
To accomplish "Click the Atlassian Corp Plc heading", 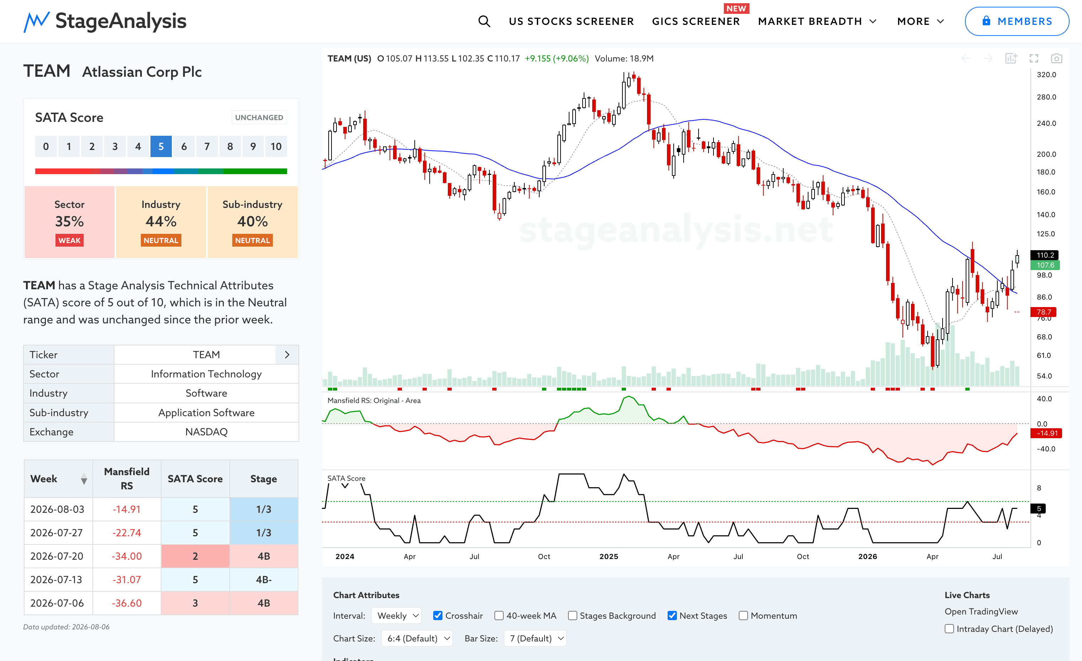I will click(x=142, y=71).
